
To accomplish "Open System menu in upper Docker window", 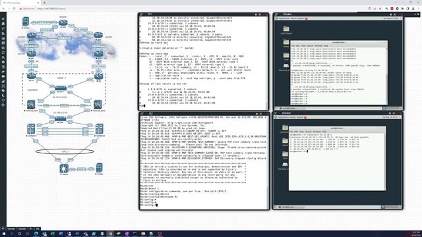I will tap(301, 18).
